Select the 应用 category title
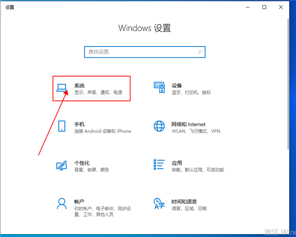 [177, 163]
